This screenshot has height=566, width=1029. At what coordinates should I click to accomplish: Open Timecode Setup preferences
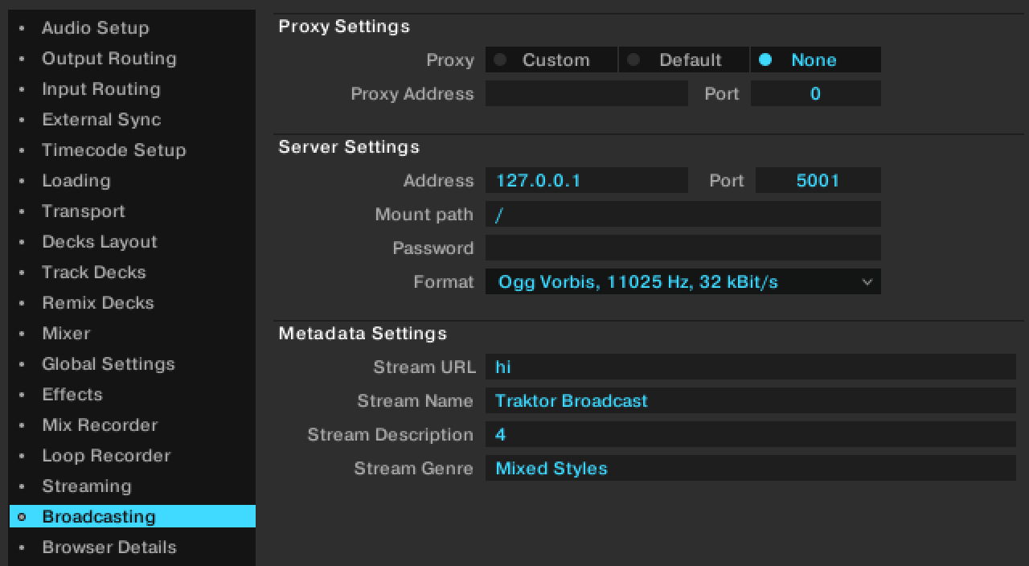[x=114, y=150]
